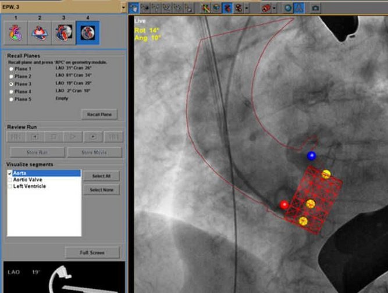Click the Full Screen button
This screenshot has height=293, width=388.
coord(92,252)
